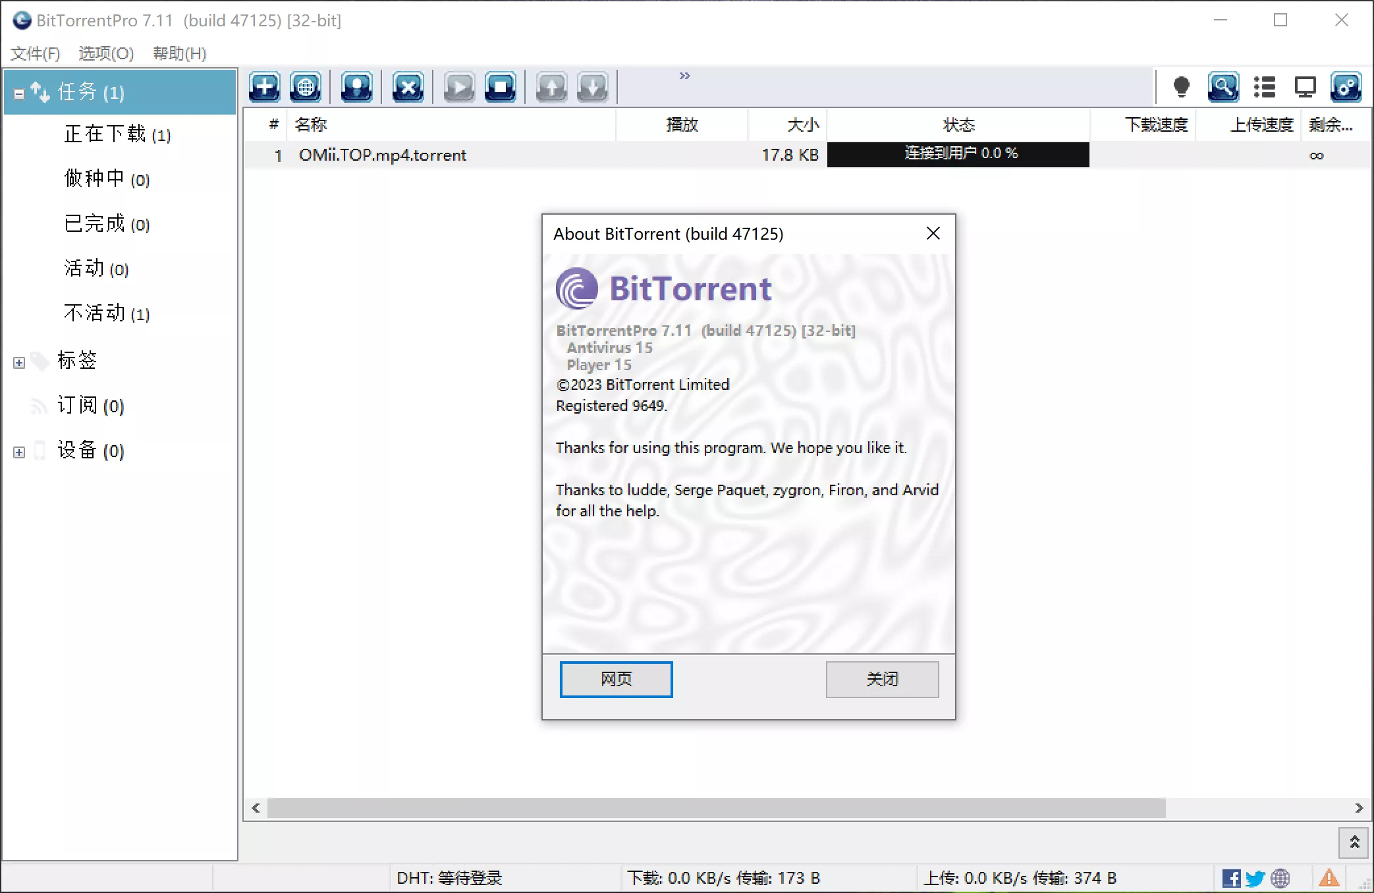Click the 连接到用户 0.0 % progress bar
Viewport: 1374px width, 893px height.
[x=958, y=155]
